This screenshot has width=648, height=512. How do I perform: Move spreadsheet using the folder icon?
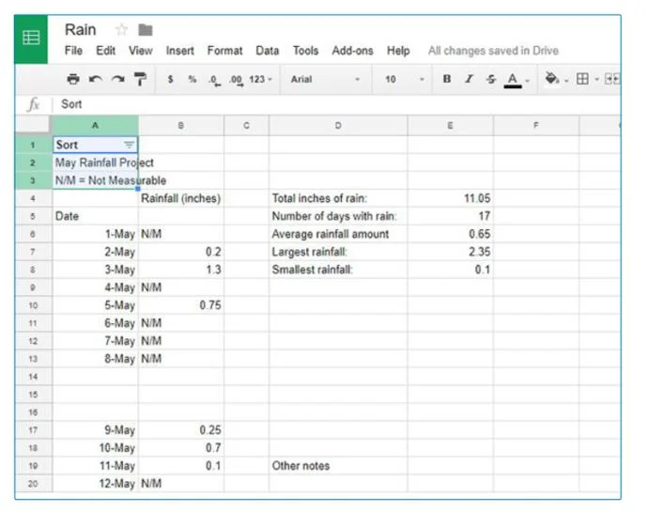pyautogui.click(x=145, y=30)
